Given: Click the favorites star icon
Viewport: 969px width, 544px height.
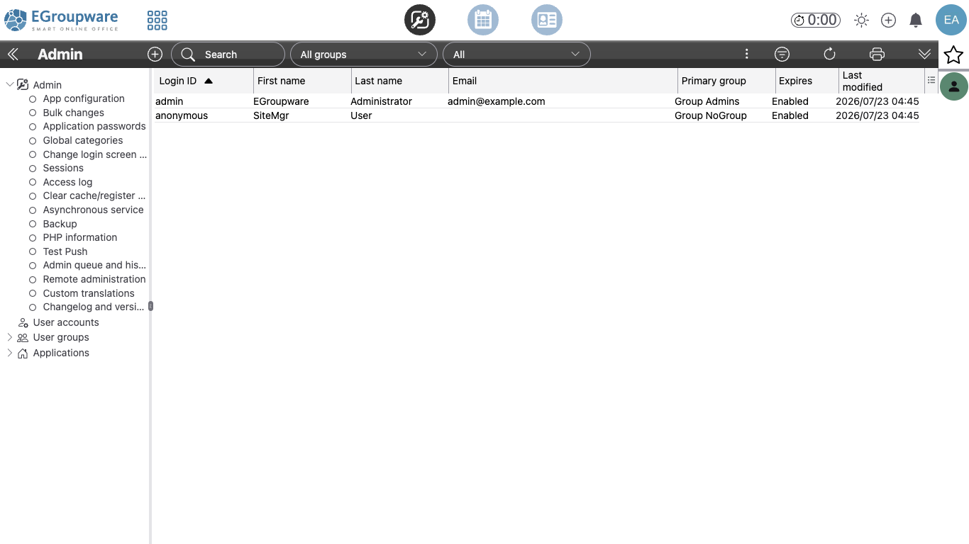Looking at the screenshot, I should tap(953, 55).
